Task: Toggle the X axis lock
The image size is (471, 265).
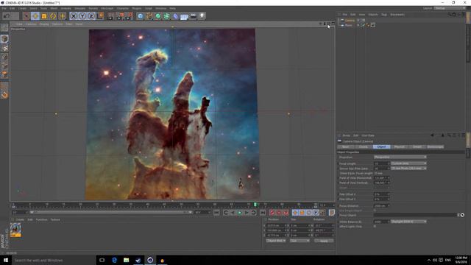Action: (74, 16)
